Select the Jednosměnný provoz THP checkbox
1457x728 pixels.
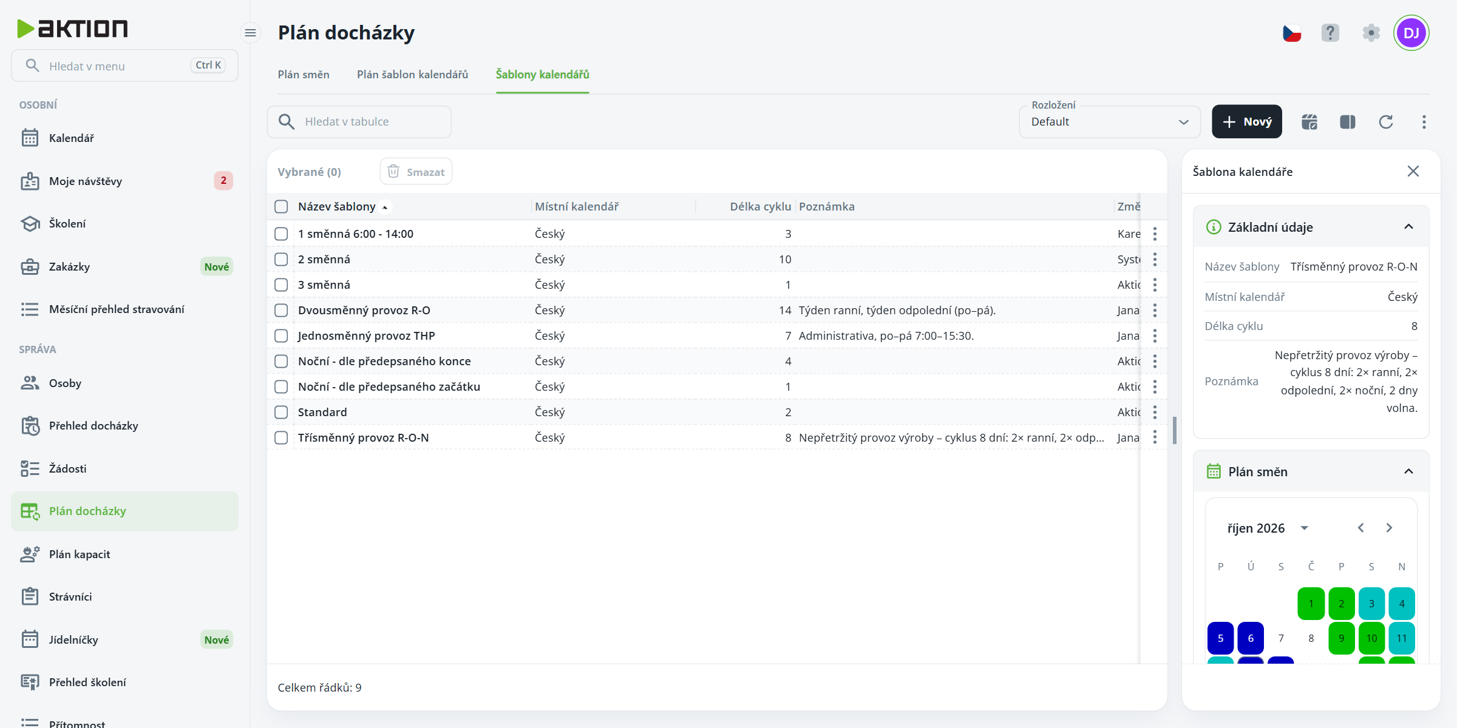pos(281,336)
